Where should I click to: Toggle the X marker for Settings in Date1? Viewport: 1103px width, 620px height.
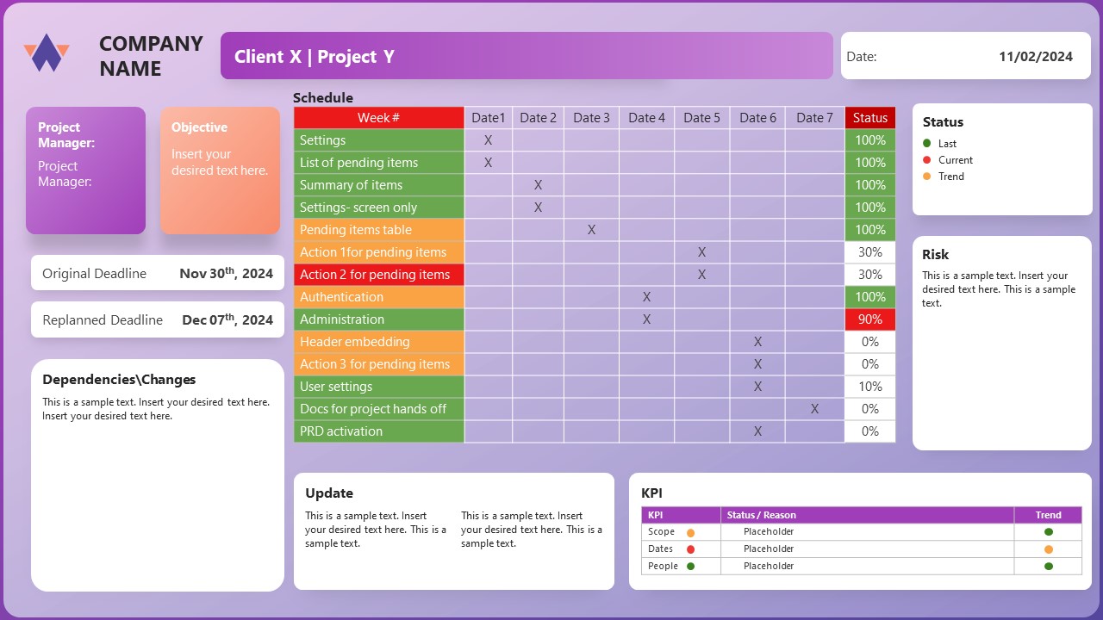coord(488,139)
